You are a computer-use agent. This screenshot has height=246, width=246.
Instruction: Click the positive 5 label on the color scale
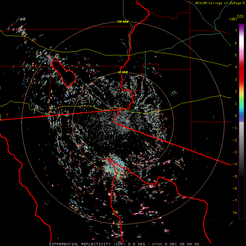[x=236, y=55]
